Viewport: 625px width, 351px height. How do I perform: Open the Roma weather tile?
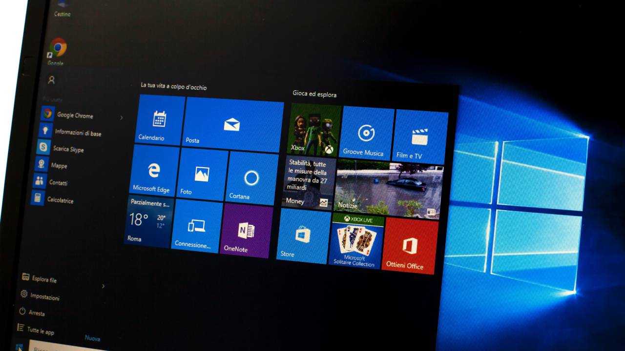pyautogui.click(x=148, y=221)
